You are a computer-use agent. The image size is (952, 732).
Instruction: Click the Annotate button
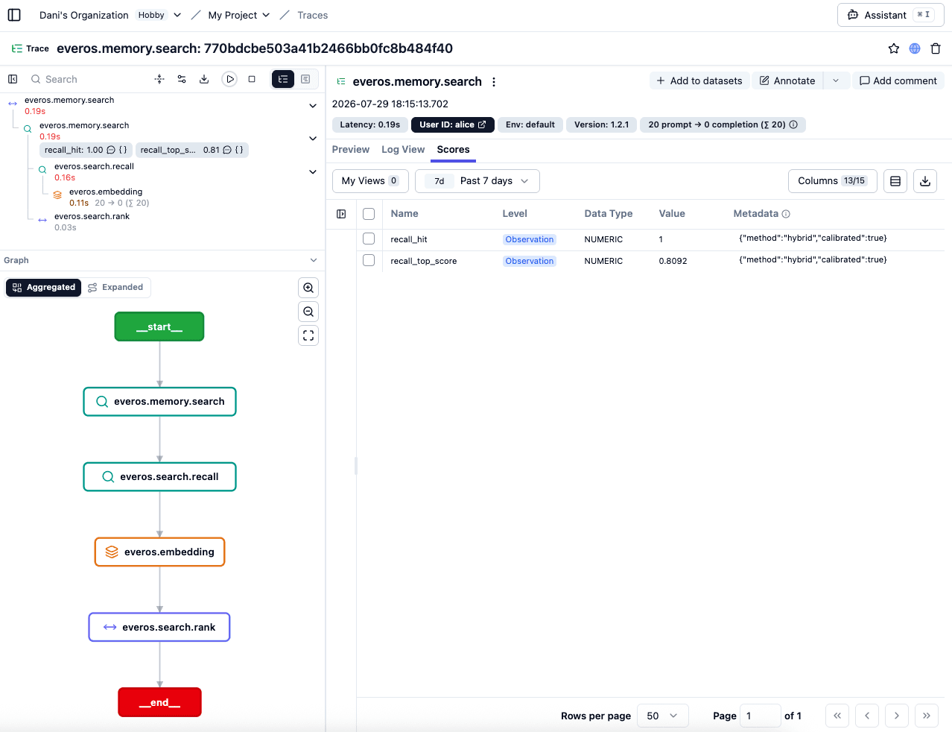coord(787,81)
